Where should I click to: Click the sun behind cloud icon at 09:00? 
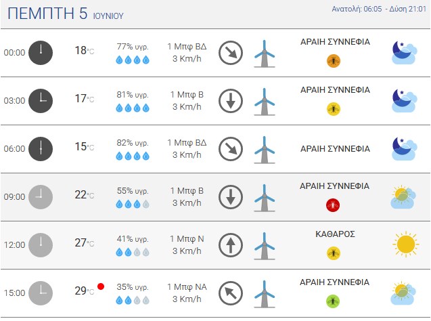pos(403,197)
